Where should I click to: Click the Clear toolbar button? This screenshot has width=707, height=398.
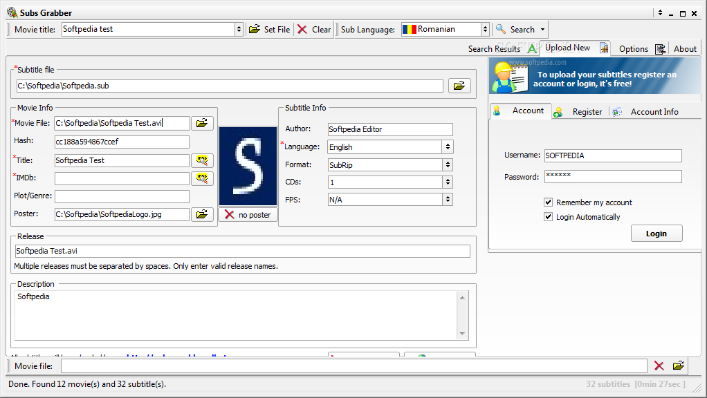click(314, 29)
